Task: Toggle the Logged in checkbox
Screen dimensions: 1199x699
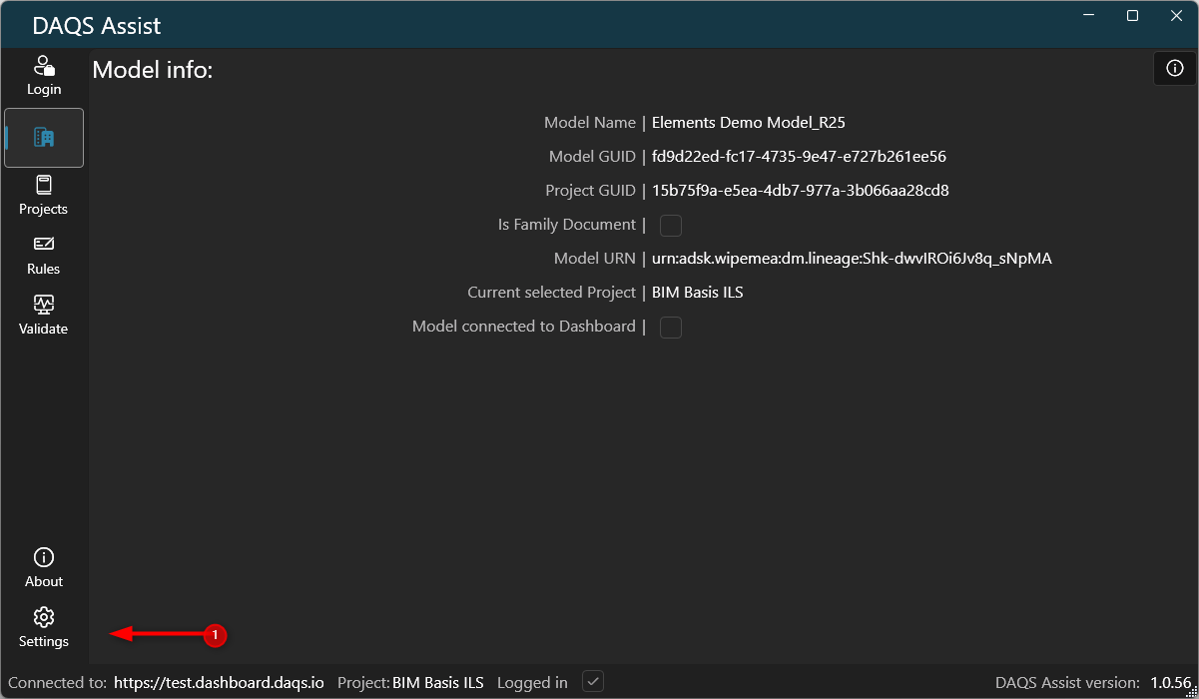Action: [593, 682]
